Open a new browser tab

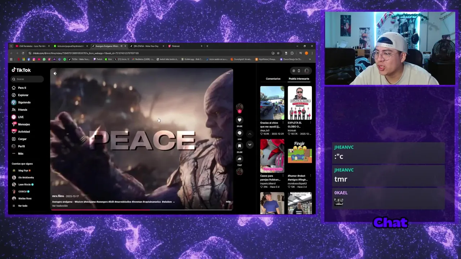pos(207,46)
